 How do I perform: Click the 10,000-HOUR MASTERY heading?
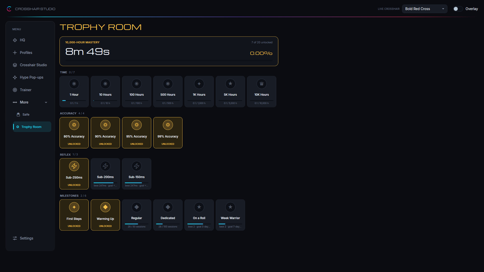click(x=82, y=42)
